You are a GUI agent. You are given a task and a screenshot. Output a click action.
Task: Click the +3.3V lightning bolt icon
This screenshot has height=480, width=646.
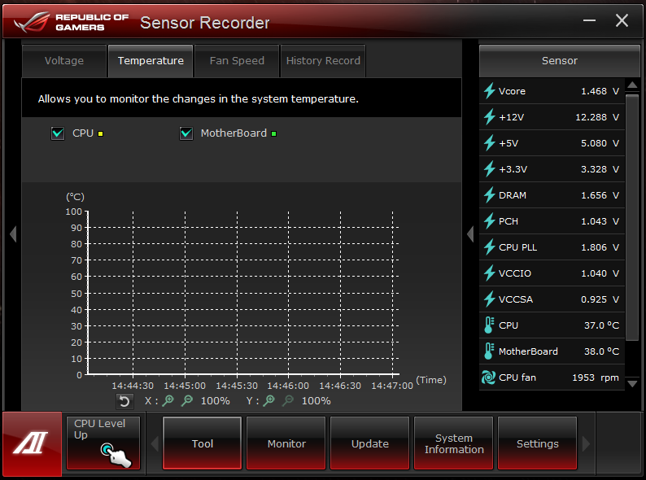click(490, 169)
